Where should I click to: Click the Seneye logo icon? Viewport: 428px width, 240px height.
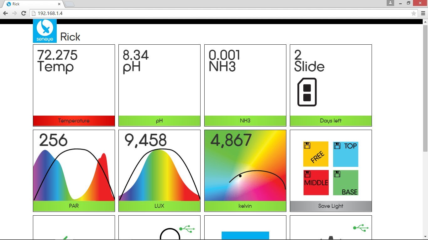coord(45,31)
